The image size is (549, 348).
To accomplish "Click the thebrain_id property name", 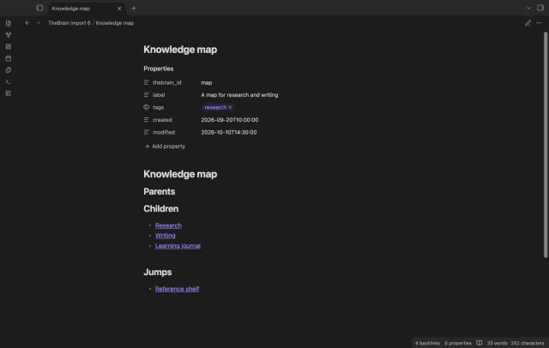I will coord(167,82).
